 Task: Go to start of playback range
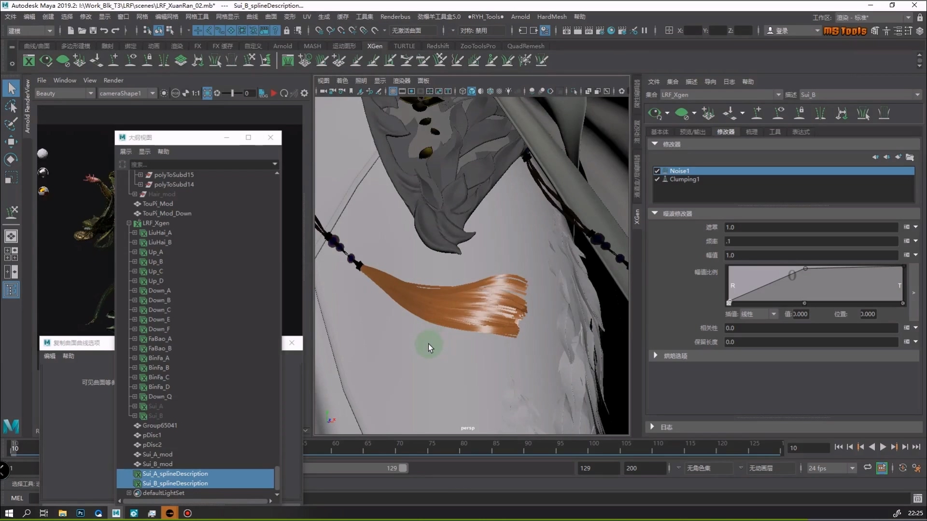pyautogui.click(x=838, y=447)
